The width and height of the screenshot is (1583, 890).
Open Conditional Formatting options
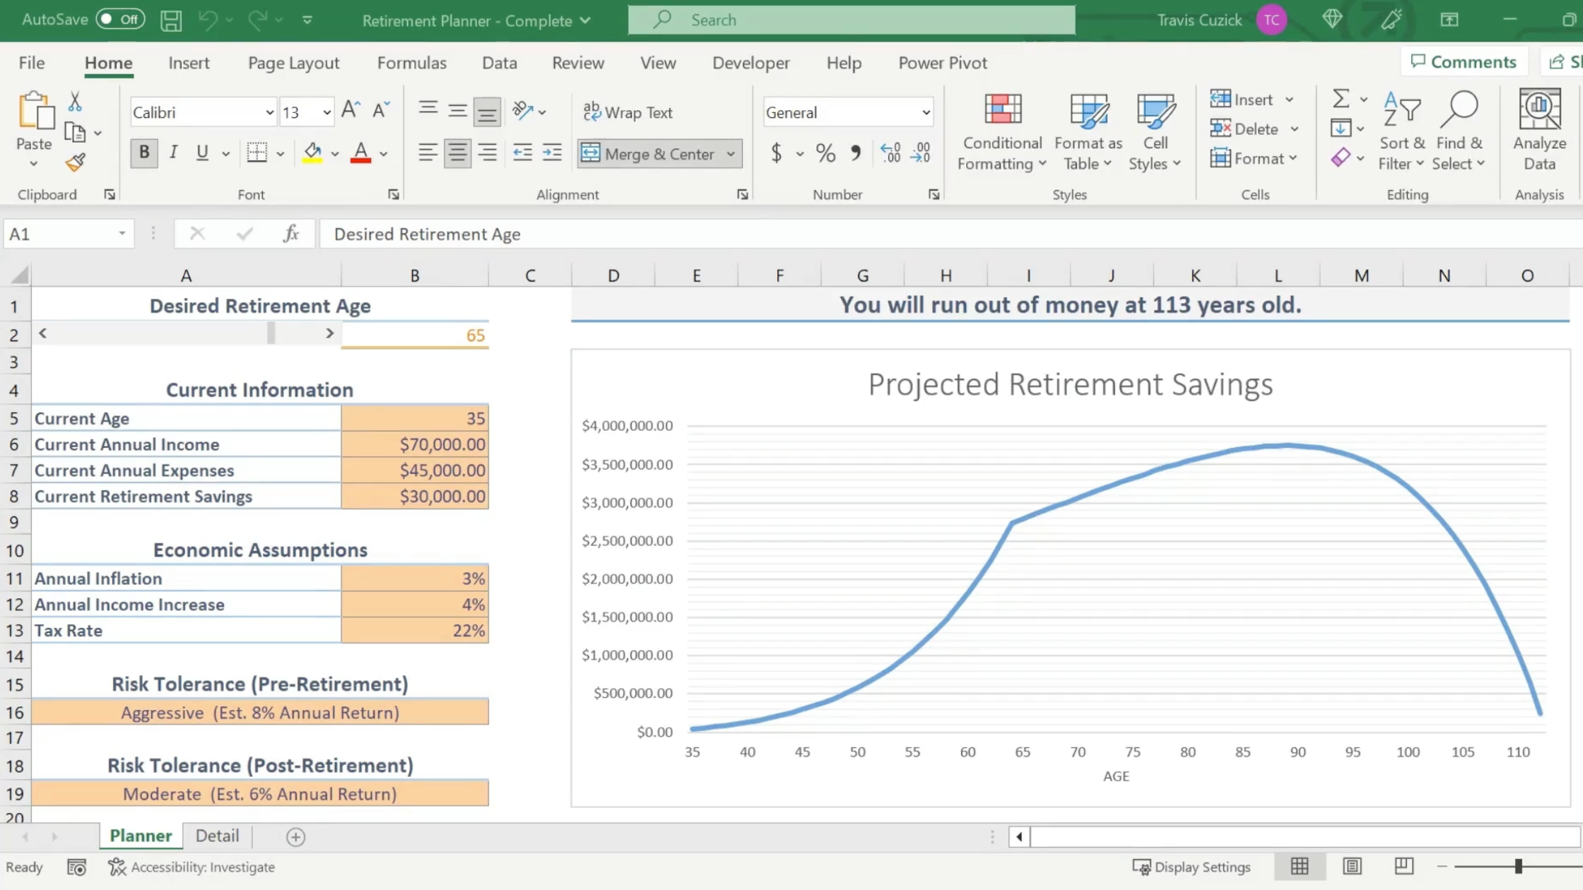coord(1001,131)
